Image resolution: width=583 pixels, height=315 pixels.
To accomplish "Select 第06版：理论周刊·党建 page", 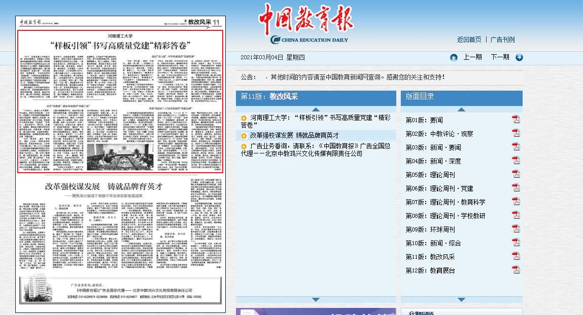I will tap(439, 188).
